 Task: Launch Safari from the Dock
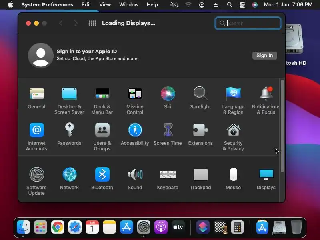75,227
